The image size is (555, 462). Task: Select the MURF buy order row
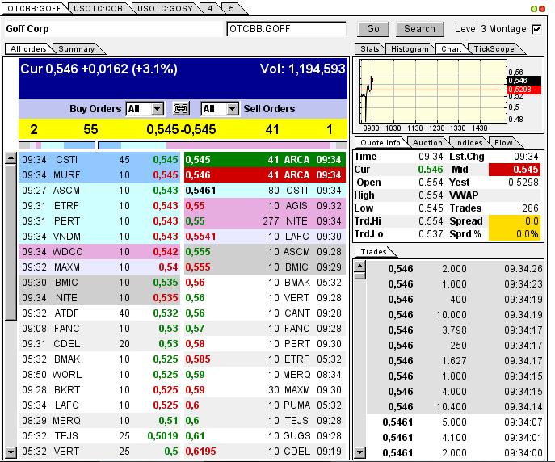99,175
